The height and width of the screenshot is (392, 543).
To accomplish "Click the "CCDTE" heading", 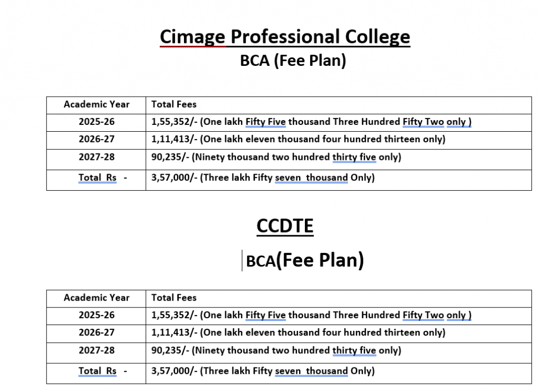I will click(x=285, y=226).
